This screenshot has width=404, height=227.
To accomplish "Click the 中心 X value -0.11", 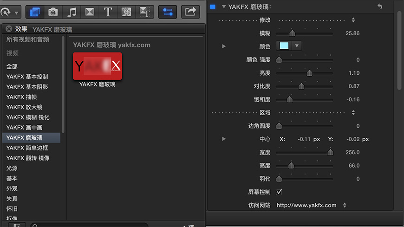I will pos(304,139).
